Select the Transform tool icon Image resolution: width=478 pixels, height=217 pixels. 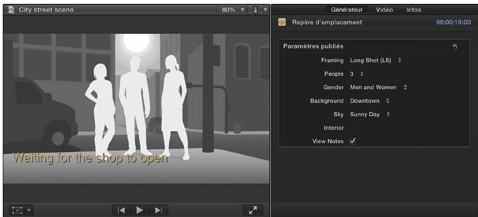(17, 210)
